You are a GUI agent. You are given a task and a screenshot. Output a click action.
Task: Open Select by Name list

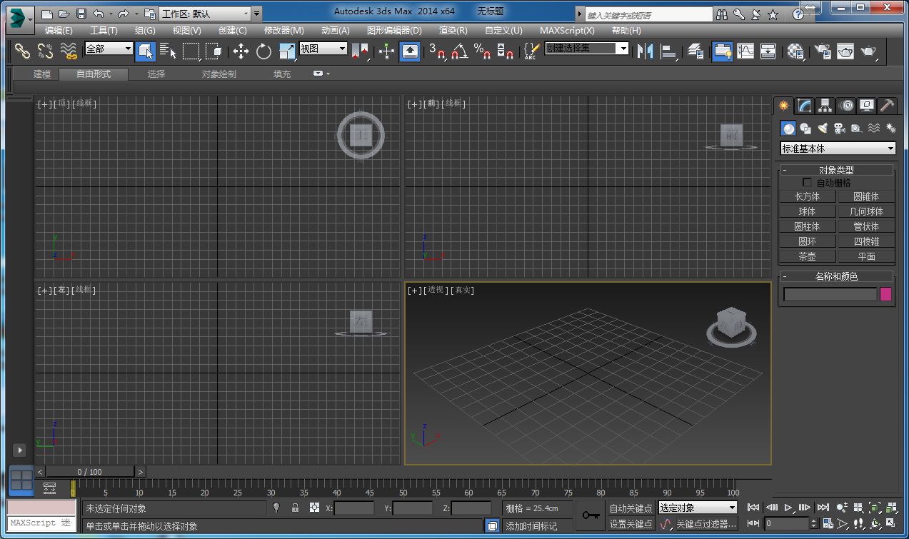[x=168, y=51]
